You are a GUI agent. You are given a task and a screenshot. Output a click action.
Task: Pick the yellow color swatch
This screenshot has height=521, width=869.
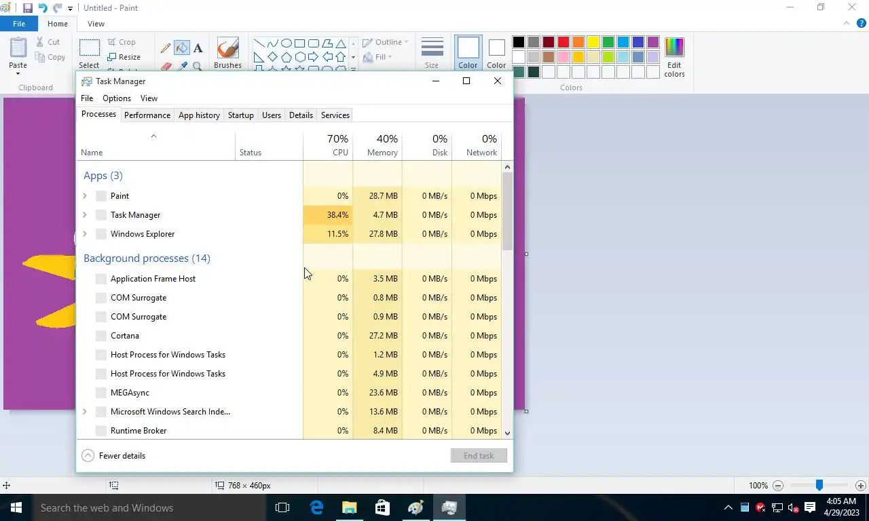593,42
